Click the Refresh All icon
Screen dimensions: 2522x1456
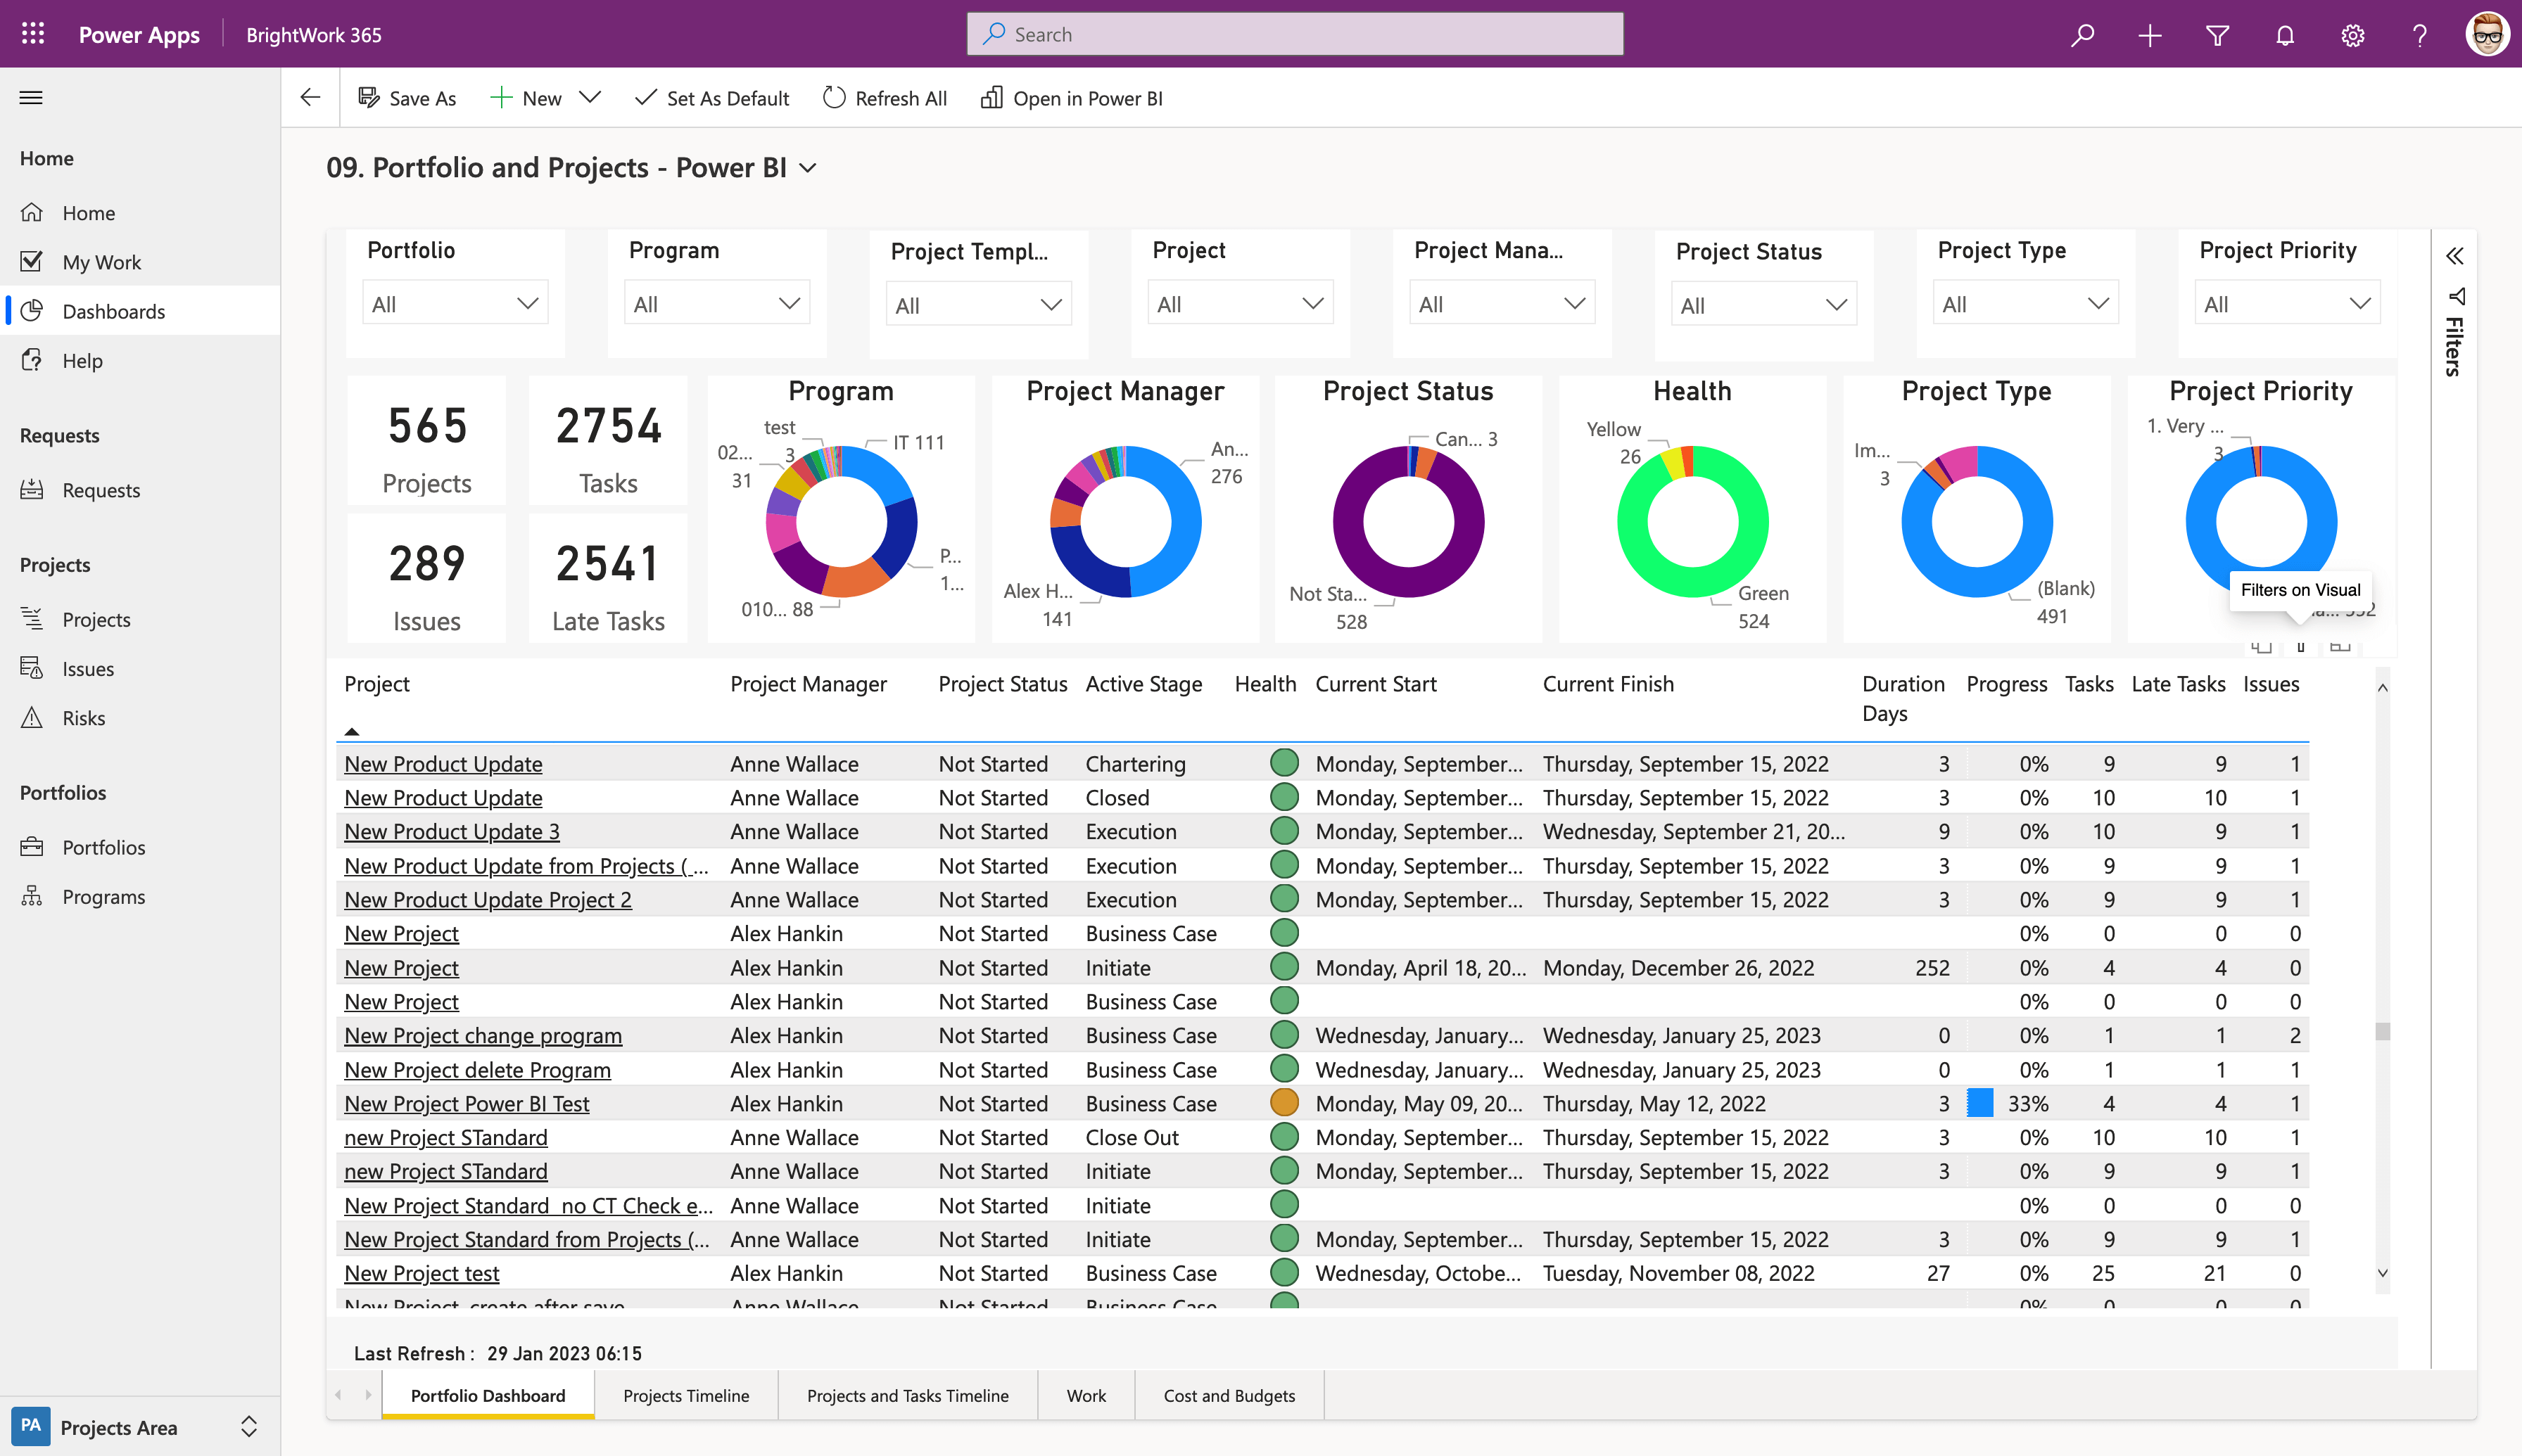point(834,97)
